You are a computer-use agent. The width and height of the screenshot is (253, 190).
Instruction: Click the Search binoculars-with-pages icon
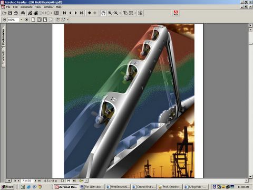[x=30, y=13]
